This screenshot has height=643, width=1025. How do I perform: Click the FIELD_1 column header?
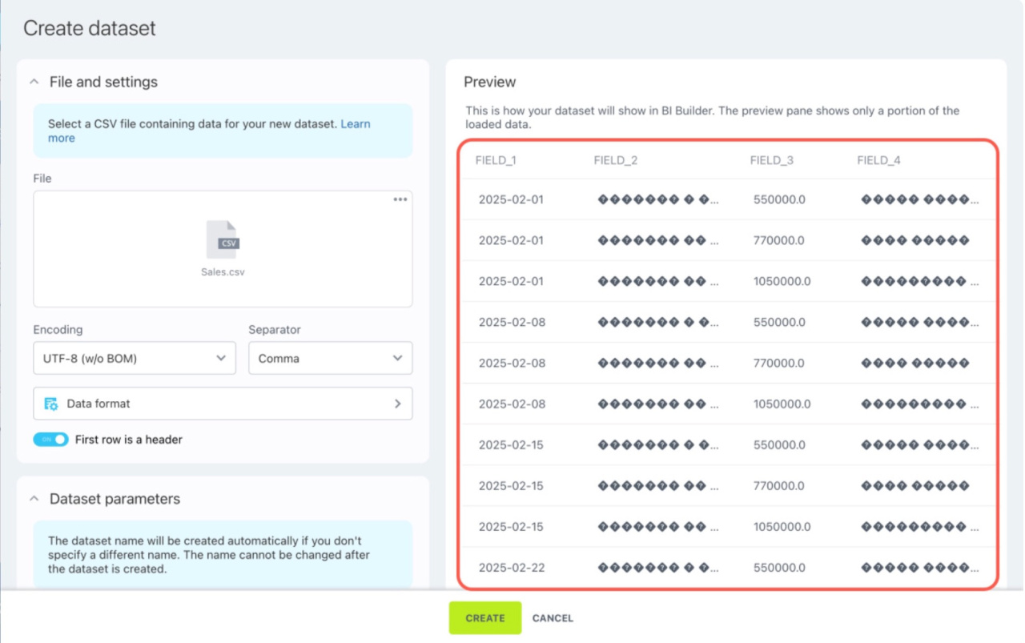496,160
